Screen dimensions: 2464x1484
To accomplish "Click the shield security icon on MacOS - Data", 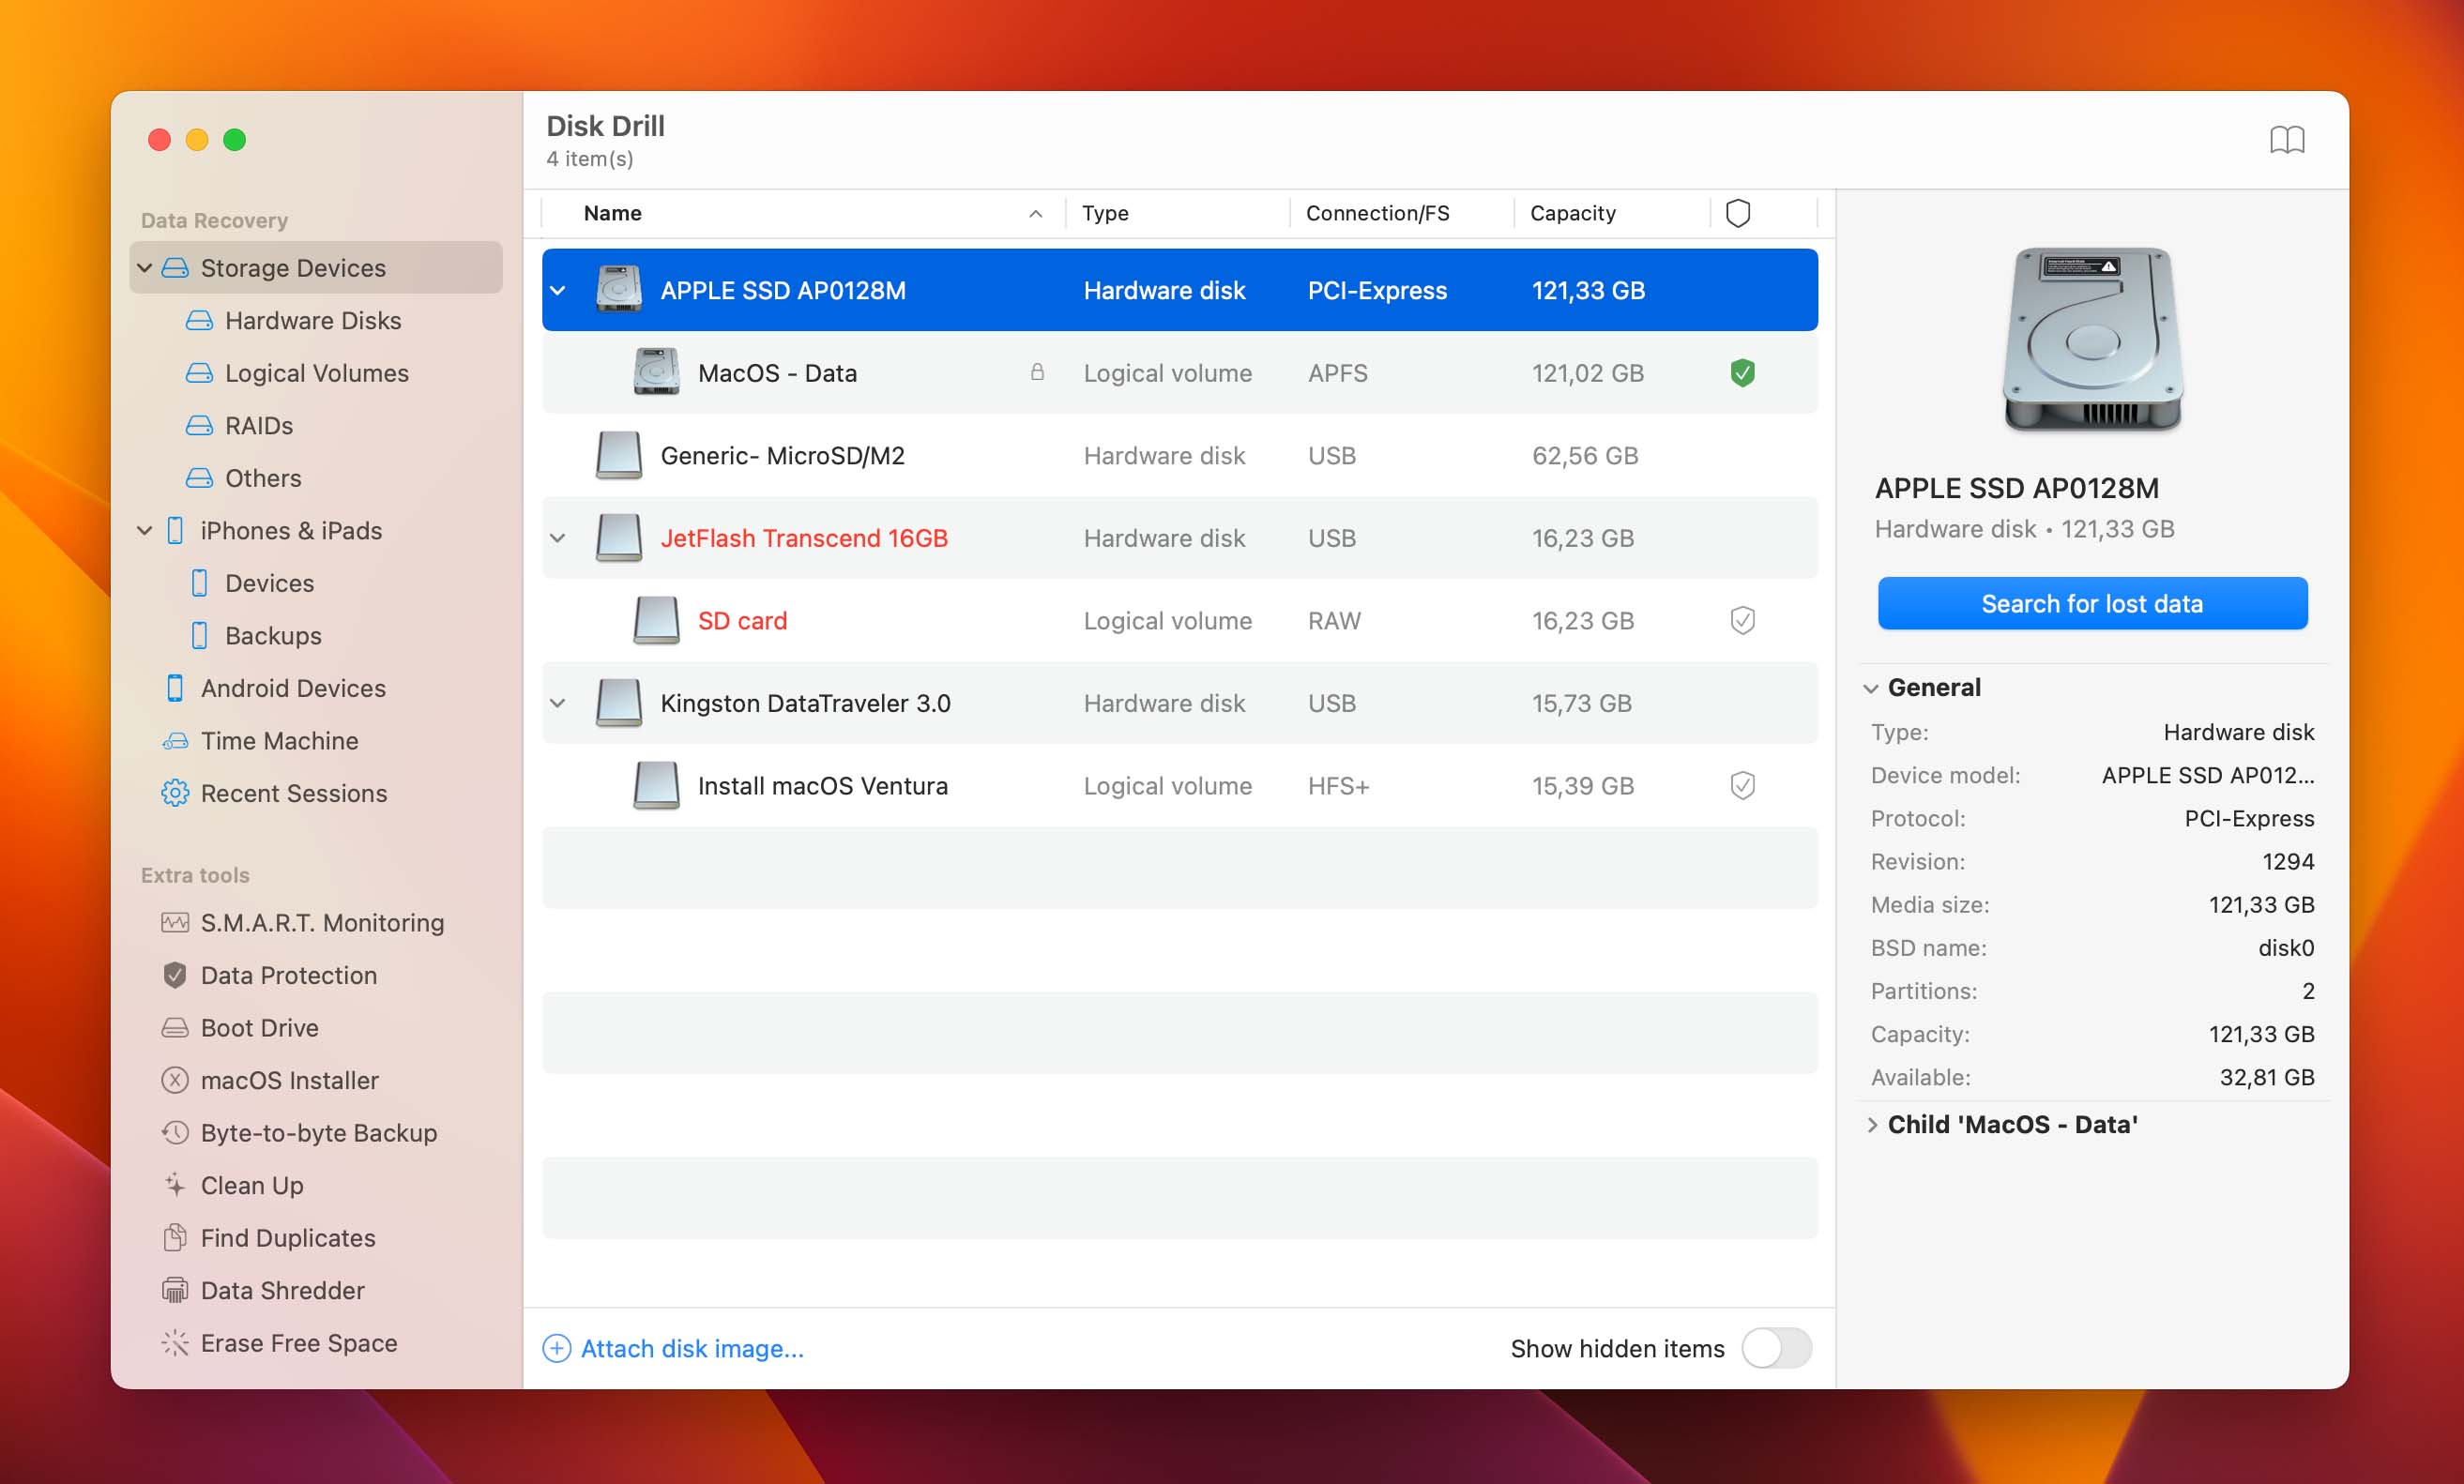I will (1741, 373).
